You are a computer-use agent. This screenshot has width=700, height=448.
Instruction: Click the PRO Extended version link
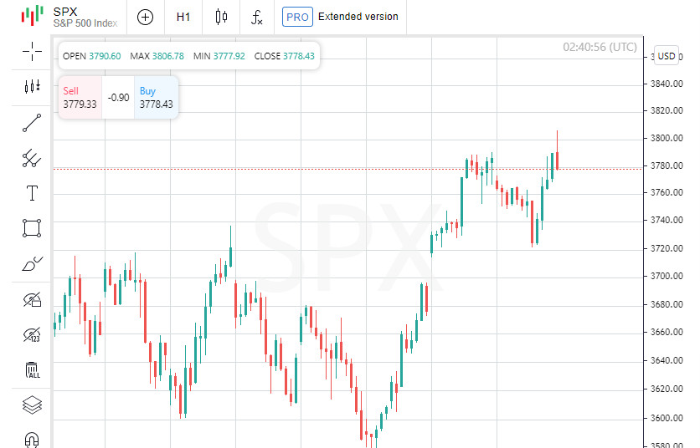(340, 17)
